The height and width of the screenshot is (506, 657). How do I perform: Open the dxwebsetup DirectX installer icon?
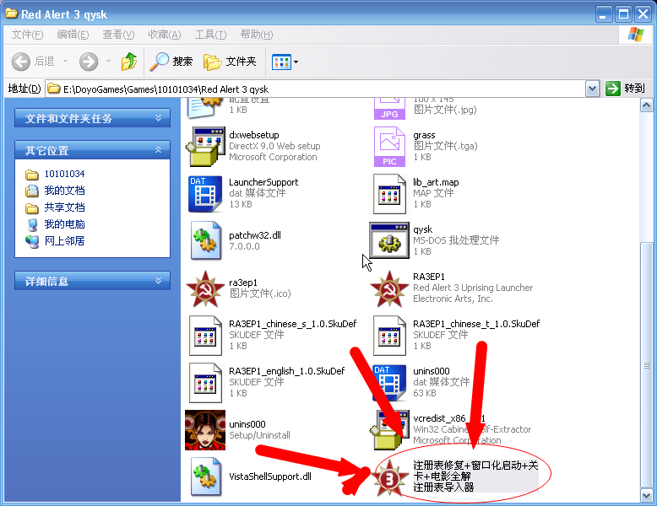(x=205, y=147)
